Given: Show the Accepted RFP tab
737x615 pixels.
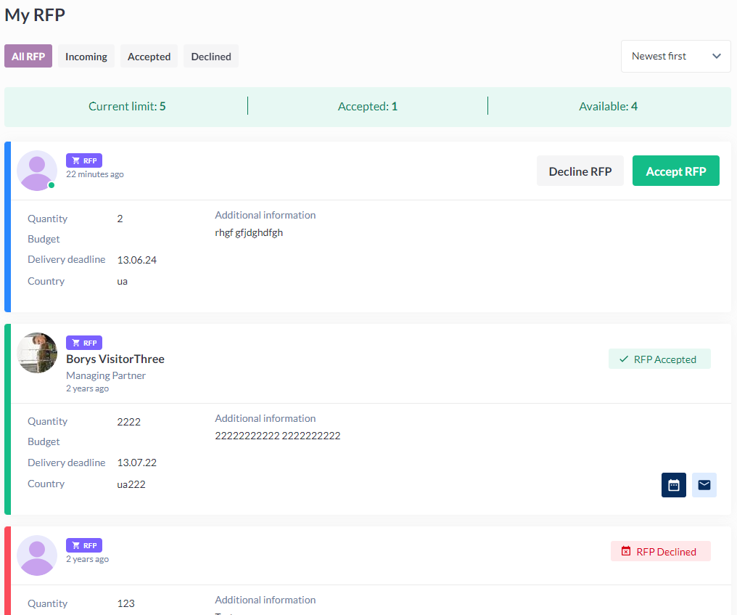Looking at the screenshot, I should pyautogui.click(x=149, y=57).
